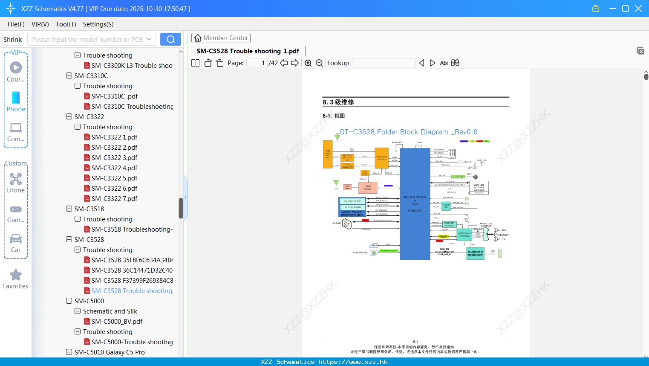
Task: Zoom out of the PDF
Action: [319, 63]
